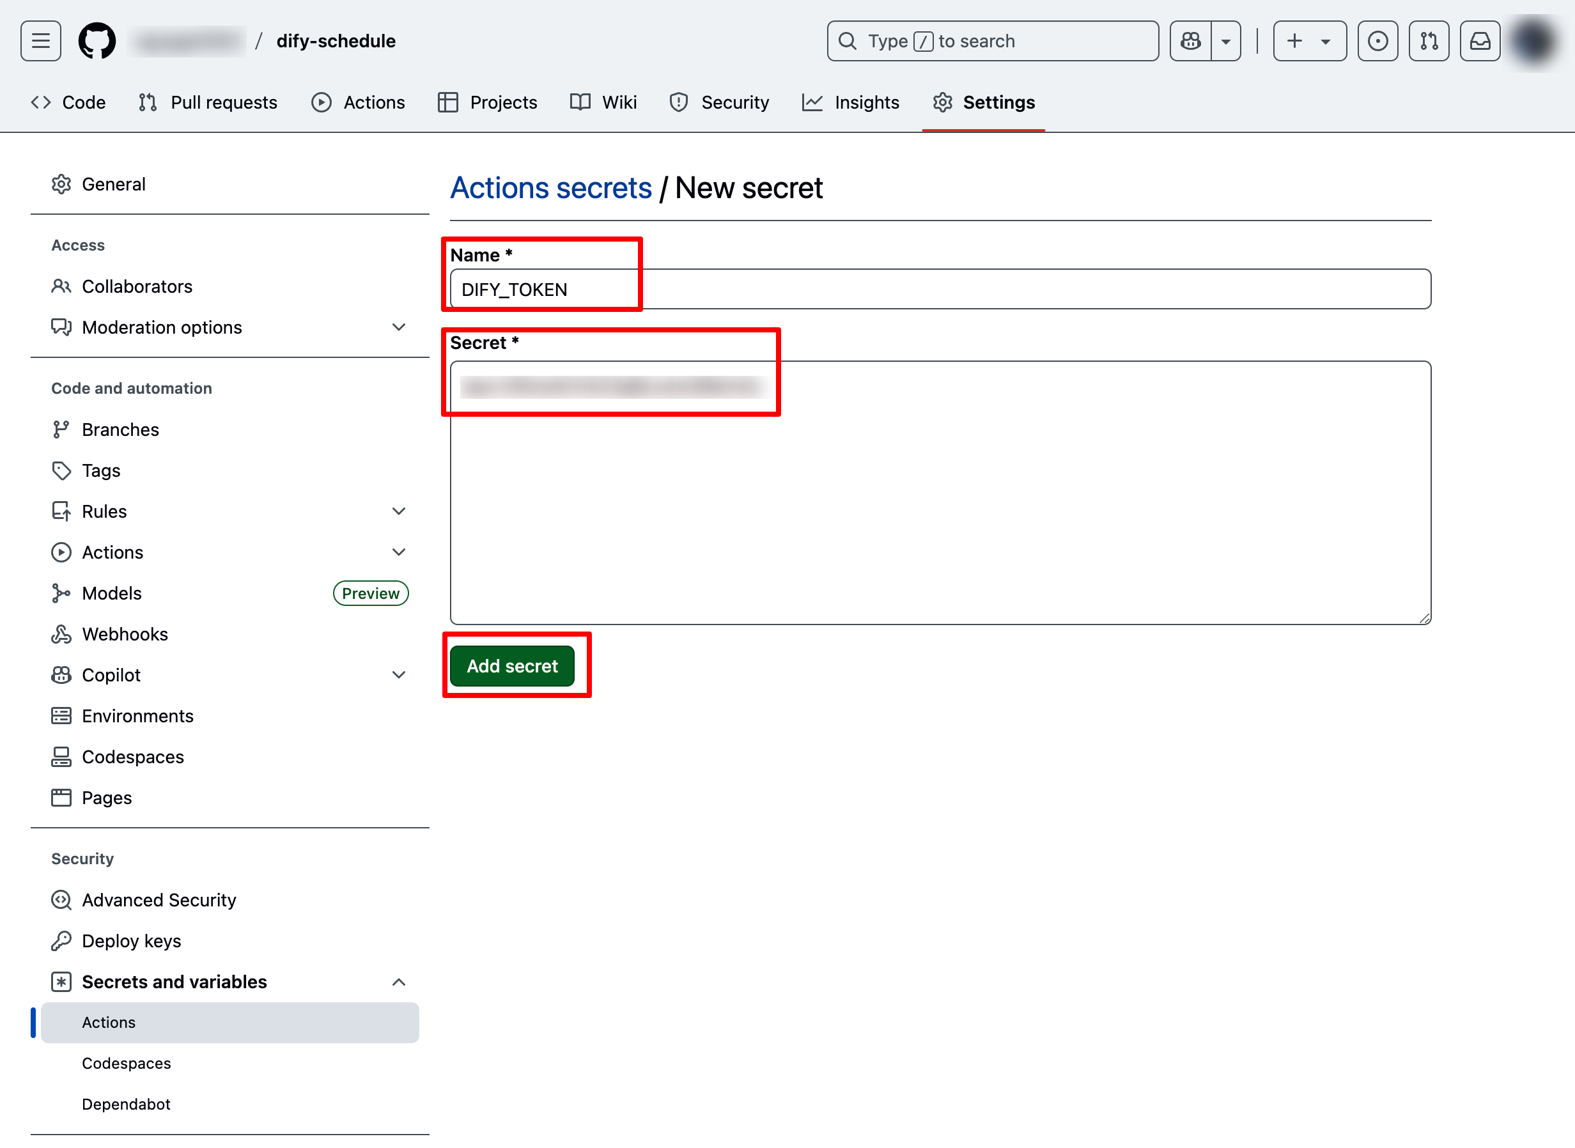Click the Name input field

click(939, 289)
